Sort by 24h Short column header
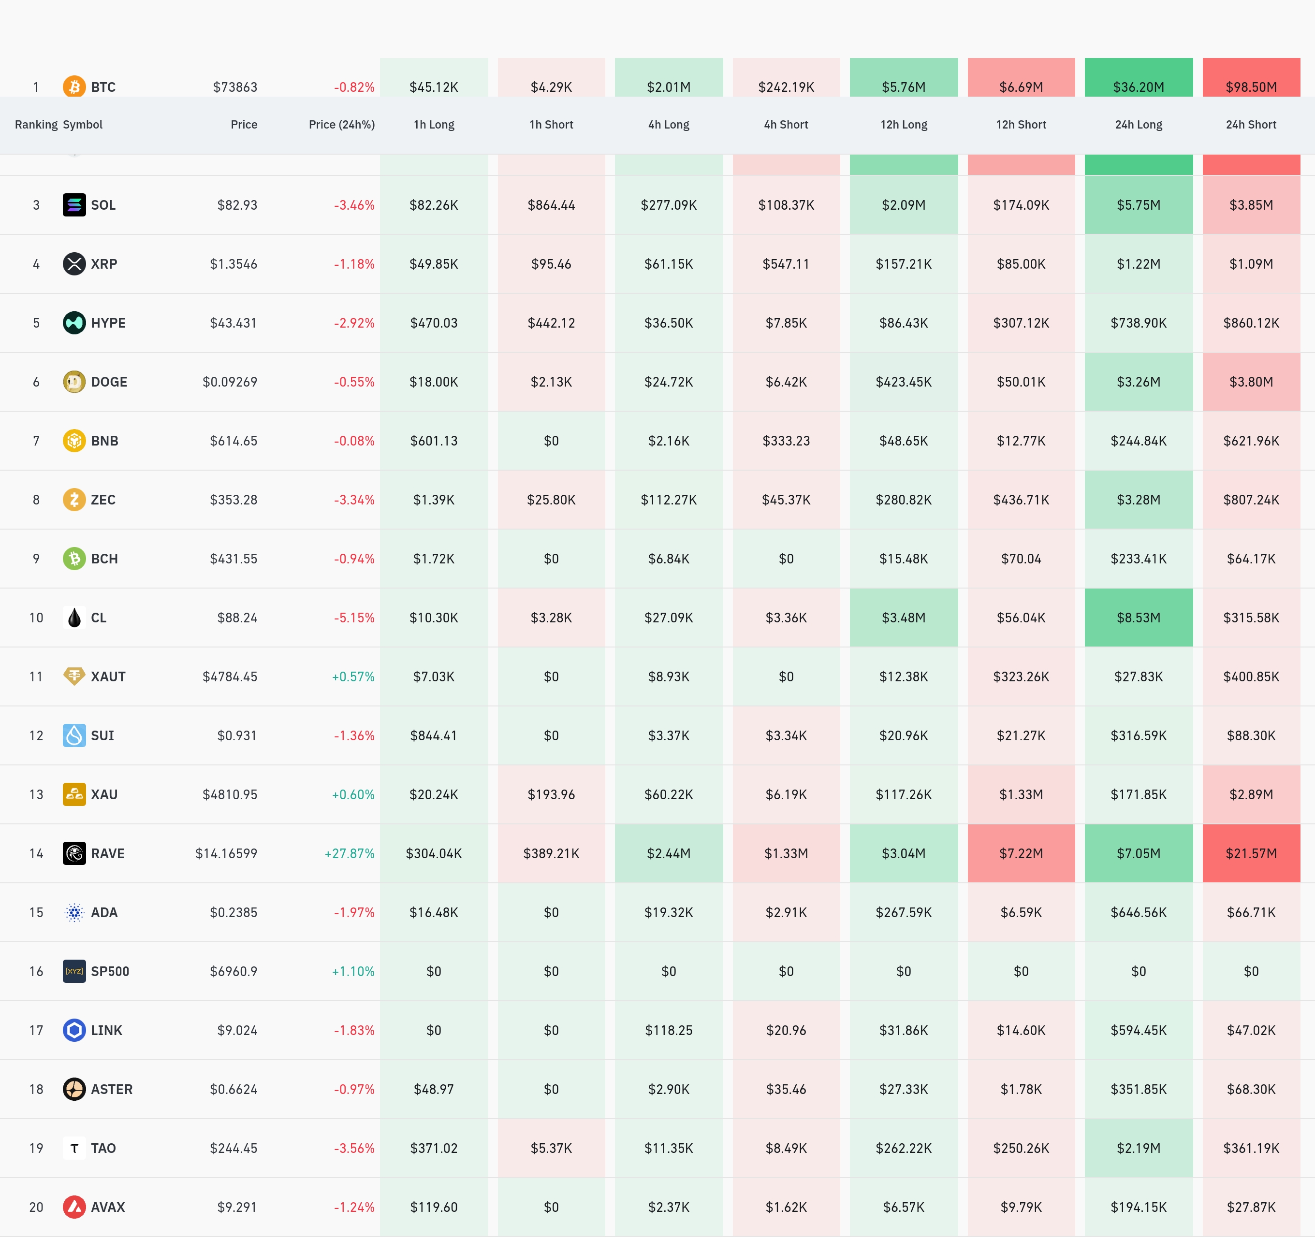This screenshot has height=1237, width=1315. [x=1250, y=124]
